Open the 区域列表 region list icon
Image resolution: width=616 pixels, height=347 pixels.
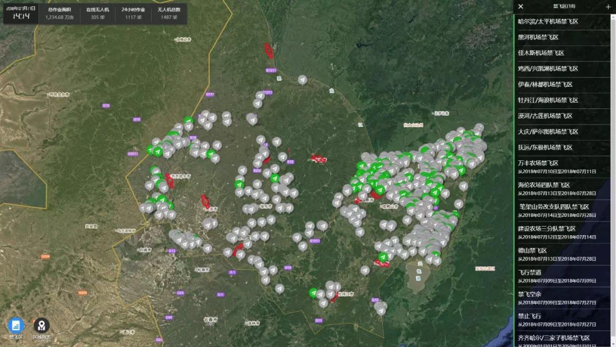(41, 325)
